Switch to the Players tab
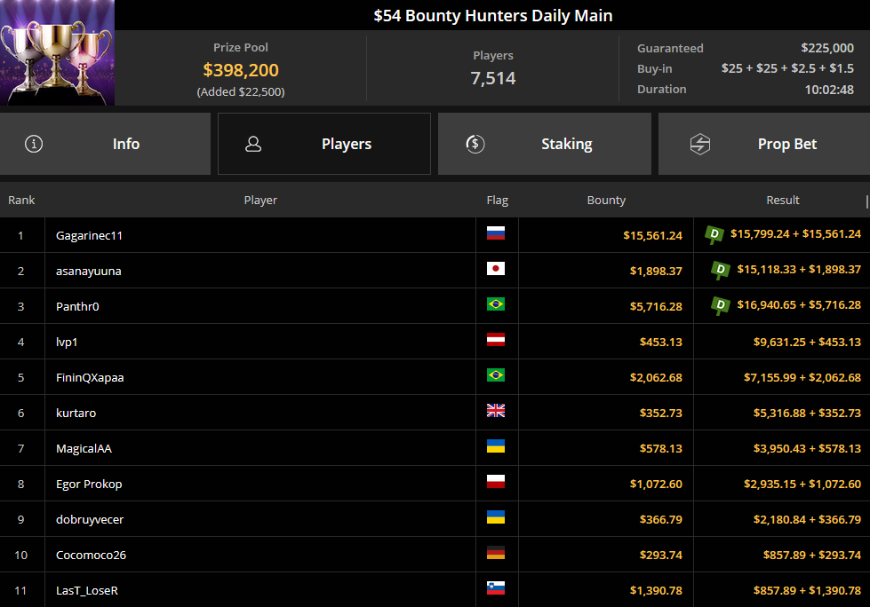 [x=324, y=144]
